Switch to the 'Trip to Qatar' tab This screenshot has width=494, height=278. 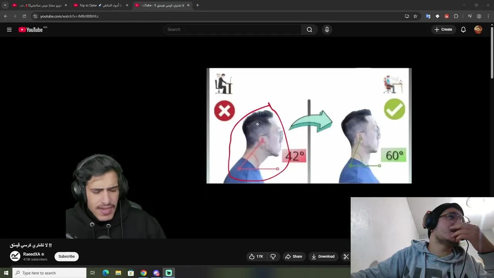(101, 5)
